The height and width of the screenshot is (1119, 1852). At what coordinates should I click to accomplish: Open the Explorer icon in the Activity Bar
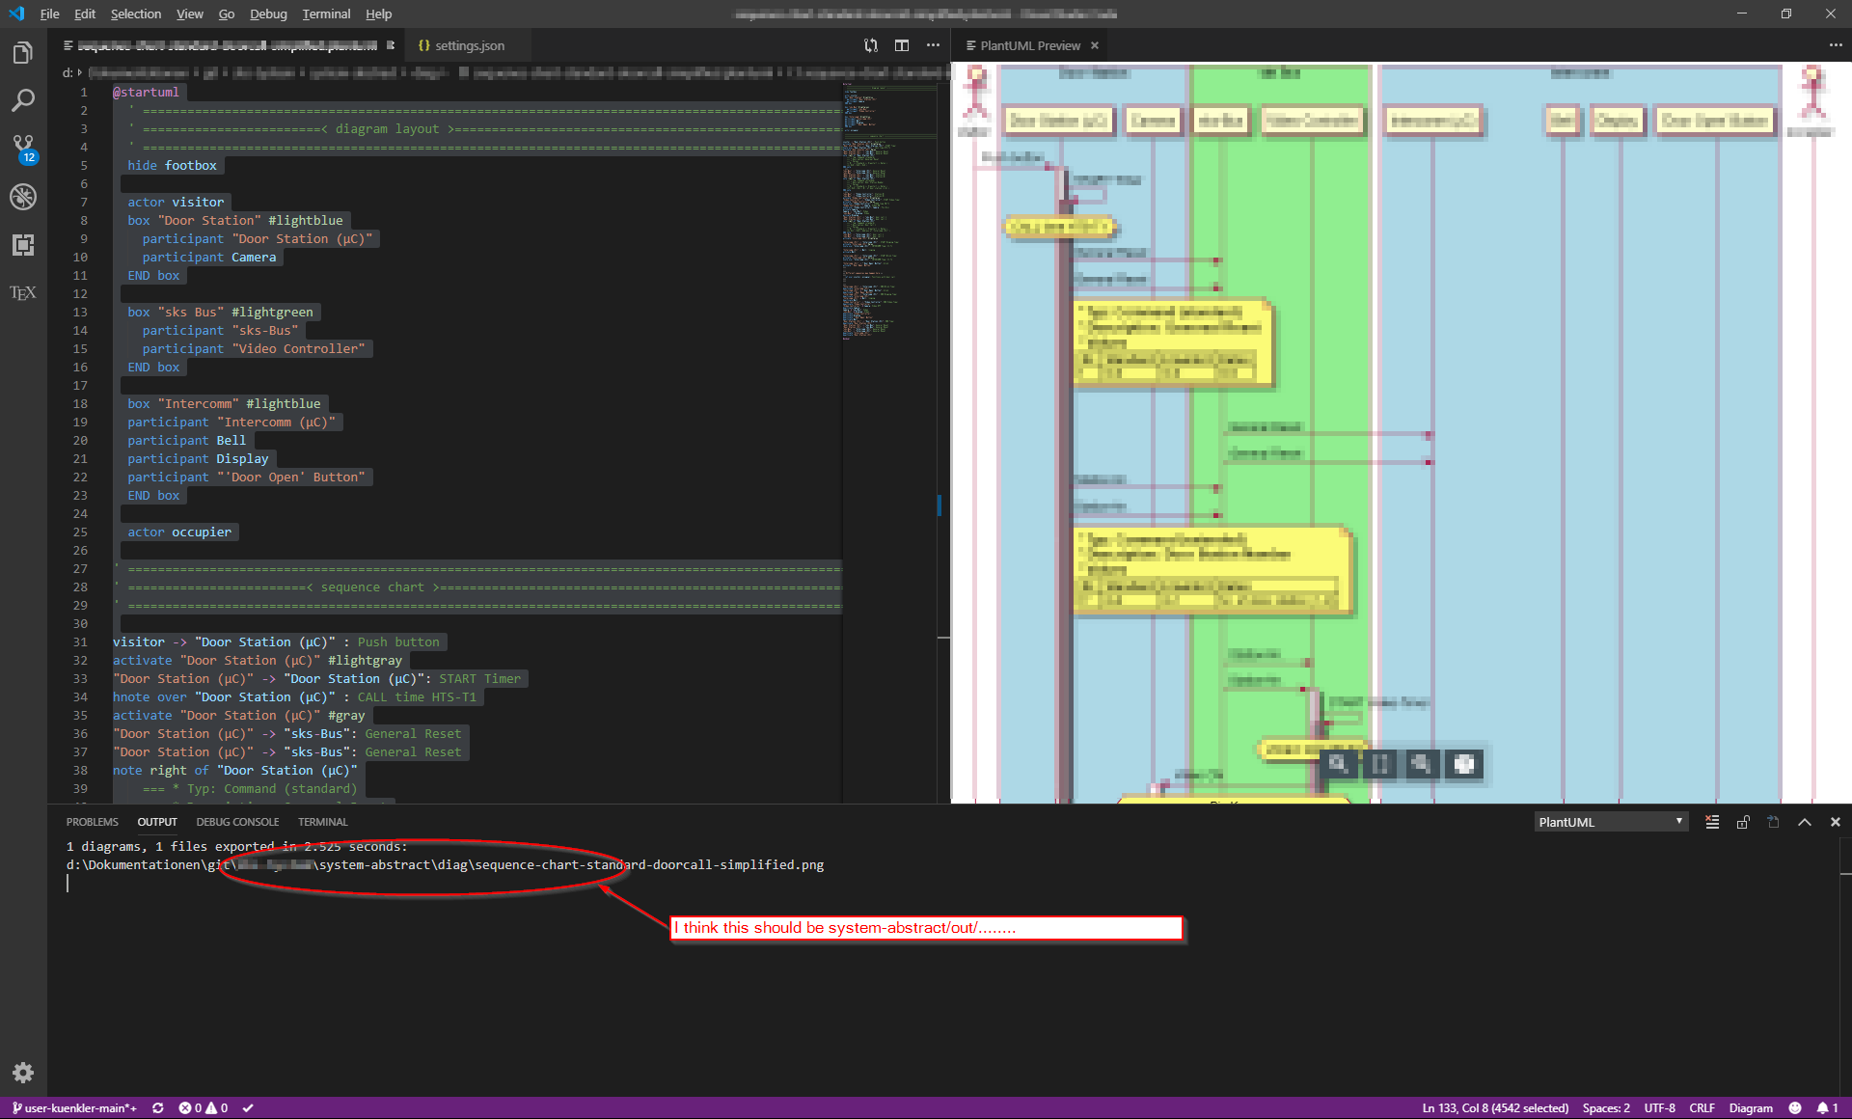(23, 53)
